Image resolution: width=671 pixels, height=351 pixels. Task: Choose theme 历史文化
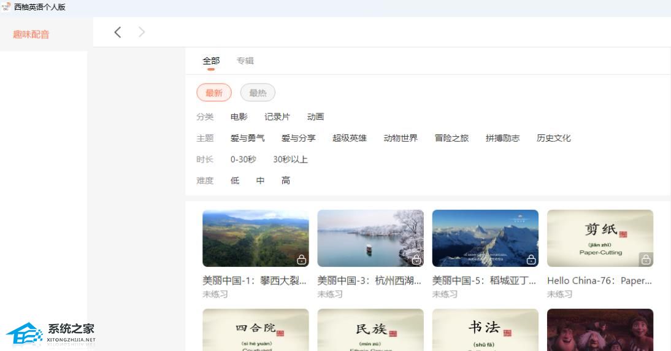click(x=554, y=138)
